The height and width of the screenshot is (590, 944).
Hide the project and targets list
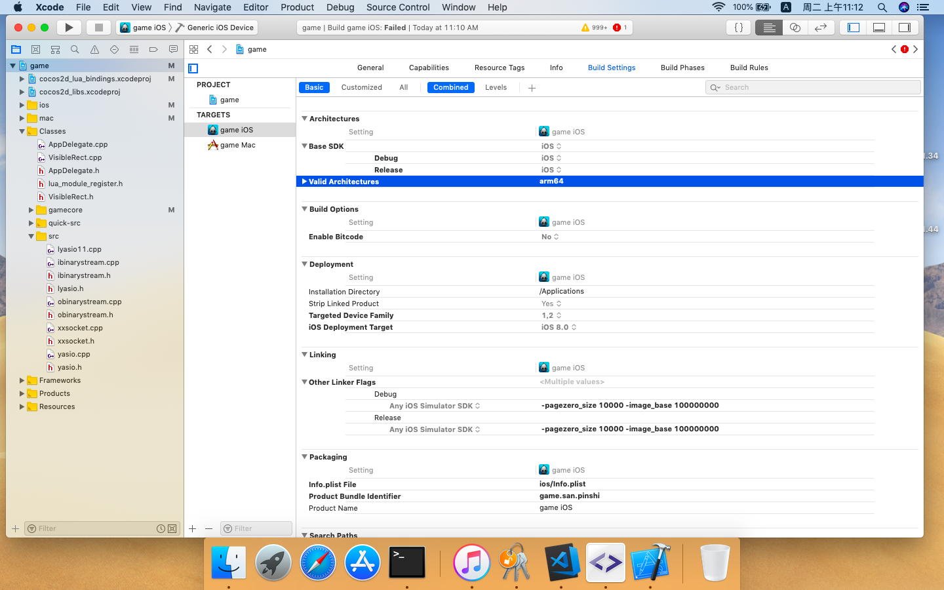tap(193, 68)
